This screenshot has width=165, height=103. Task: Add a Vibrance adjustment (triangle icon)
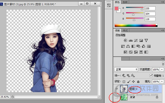146,41
